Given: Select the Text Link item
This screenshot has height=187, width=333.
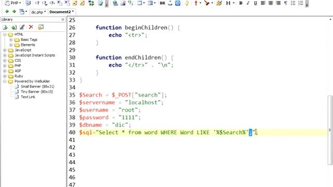Looking at the screenshot, I should (28, 97).
